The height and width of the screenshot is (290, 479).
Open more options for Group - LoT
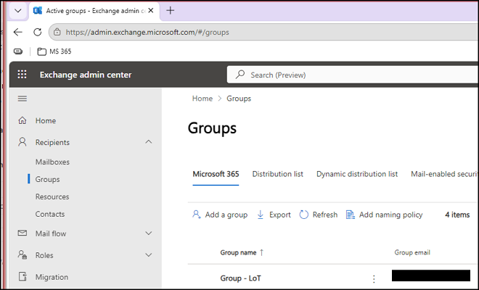(x=374, y=278)
